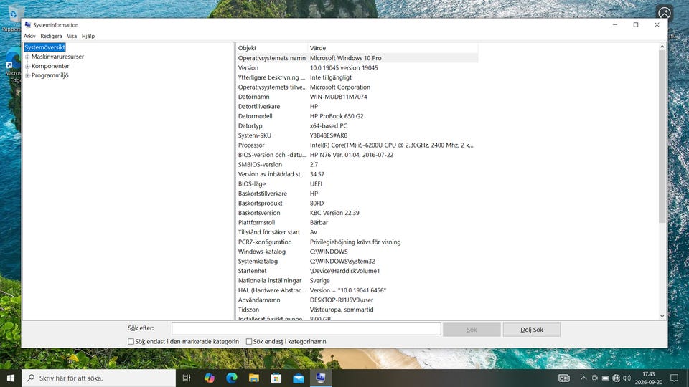Open File Explorer from the taskbar
The image size is (689, 387).
tap(254, 378)
